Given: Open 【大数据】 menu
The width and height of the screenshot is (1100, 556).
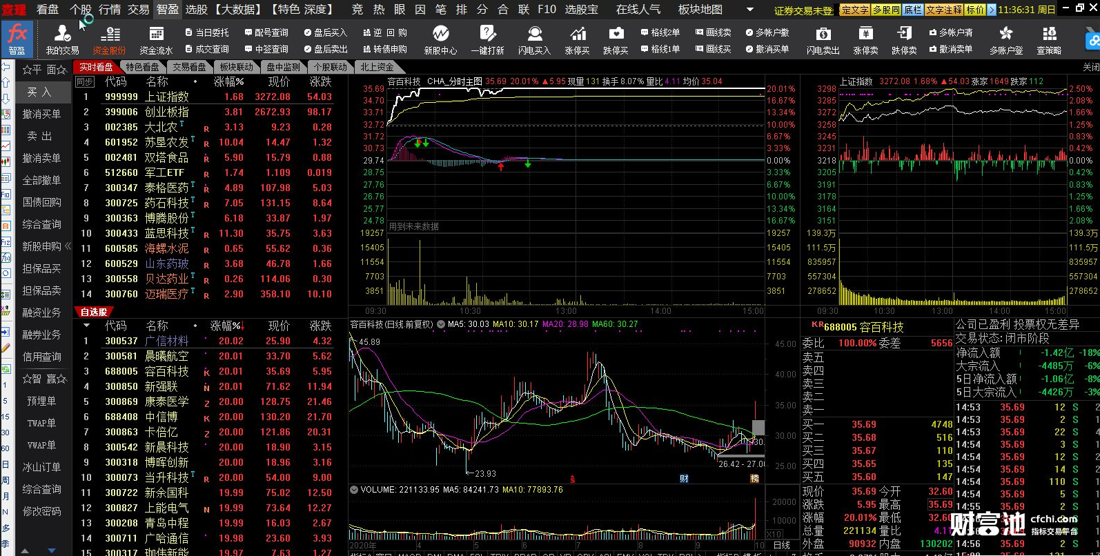Looking at the screenshot, I should point(239,9).
